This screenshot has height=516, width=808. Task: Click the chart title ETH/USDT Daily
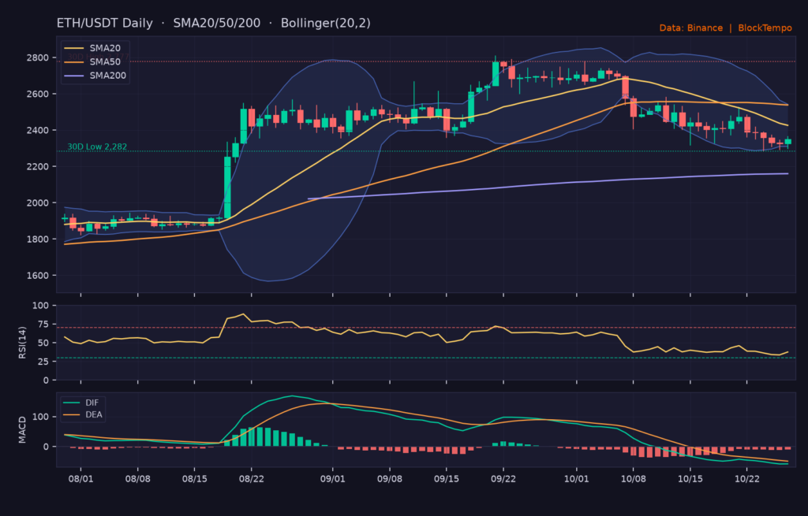point(105,23)
